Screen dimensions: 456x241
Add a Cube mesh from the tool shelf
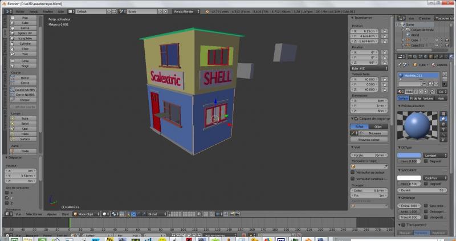pyautogui.click(x=25, y=22)
